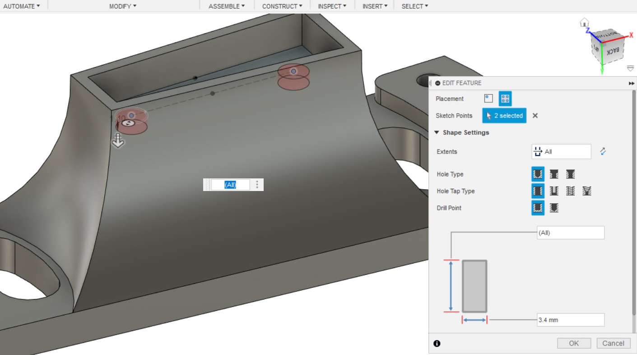Click the 3.4 mm diameter field
Screen dimensions: 637x355
[x=570, y=320]
